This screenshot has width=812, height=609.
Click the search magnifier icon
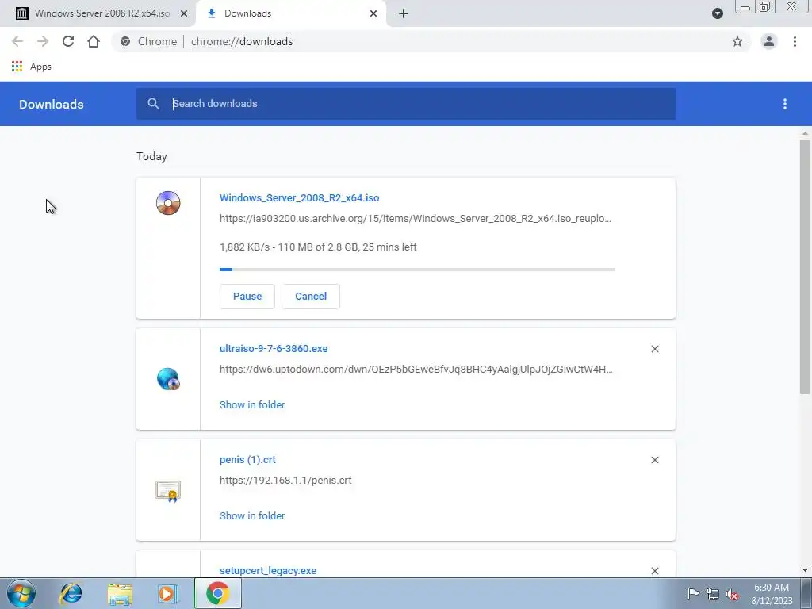[x=153, y=104]
